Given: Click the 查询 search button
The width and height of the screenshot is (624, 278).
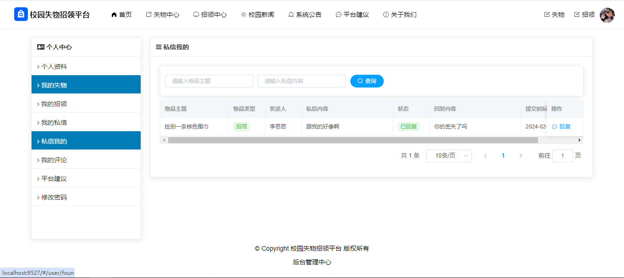Looking at the screenshot, I should coord(367,81).
